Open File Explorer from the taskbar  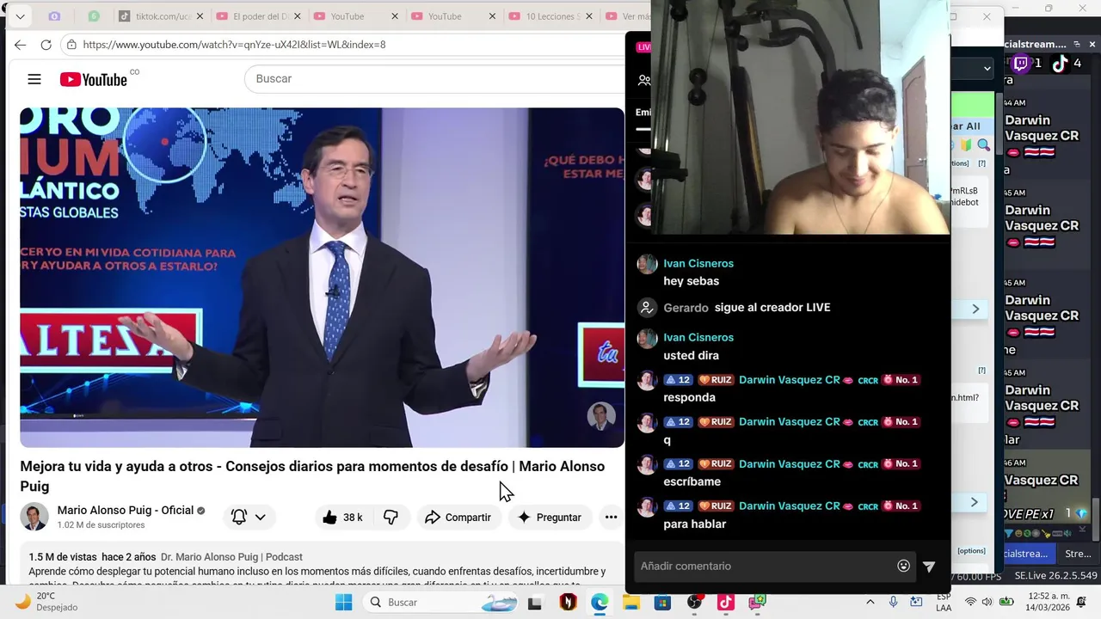[x=631, y=603]
